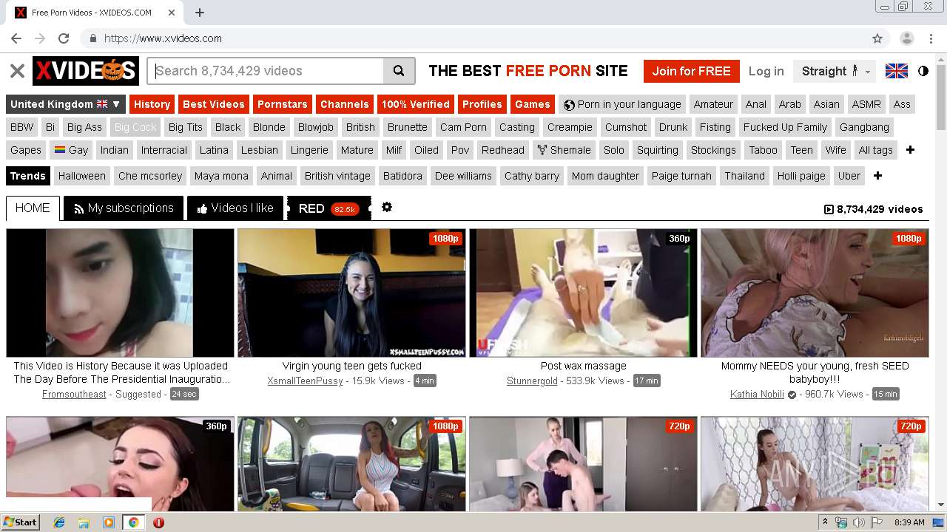Open Internet Explorer from the taskbar
The image size is (947, 532).
[59, 522]
